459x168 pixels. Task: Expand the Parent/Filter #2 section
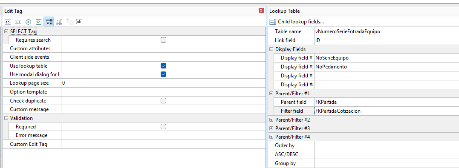(271, 120)
